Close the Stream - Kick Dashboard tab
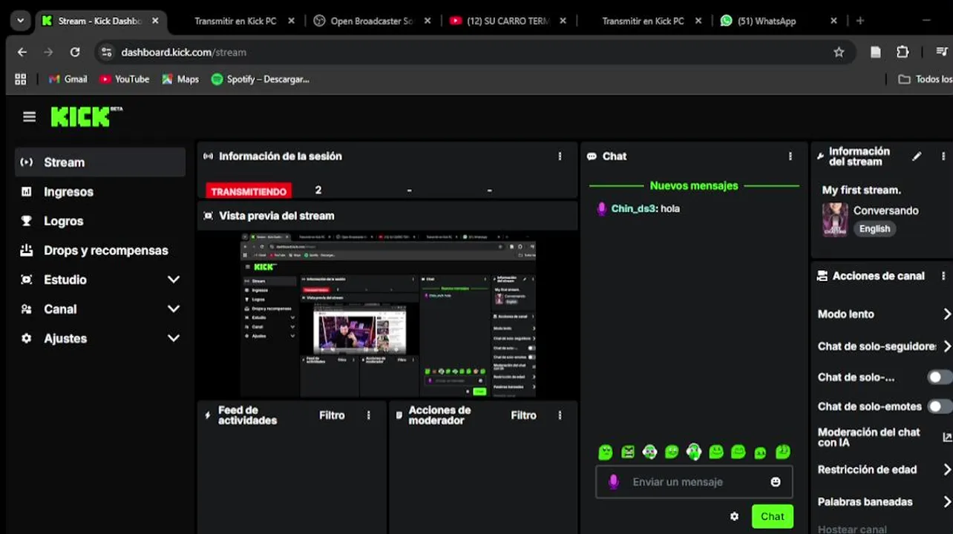Image resolution: width=953 pixels, height=534 pixels. [x=155, y=21]
